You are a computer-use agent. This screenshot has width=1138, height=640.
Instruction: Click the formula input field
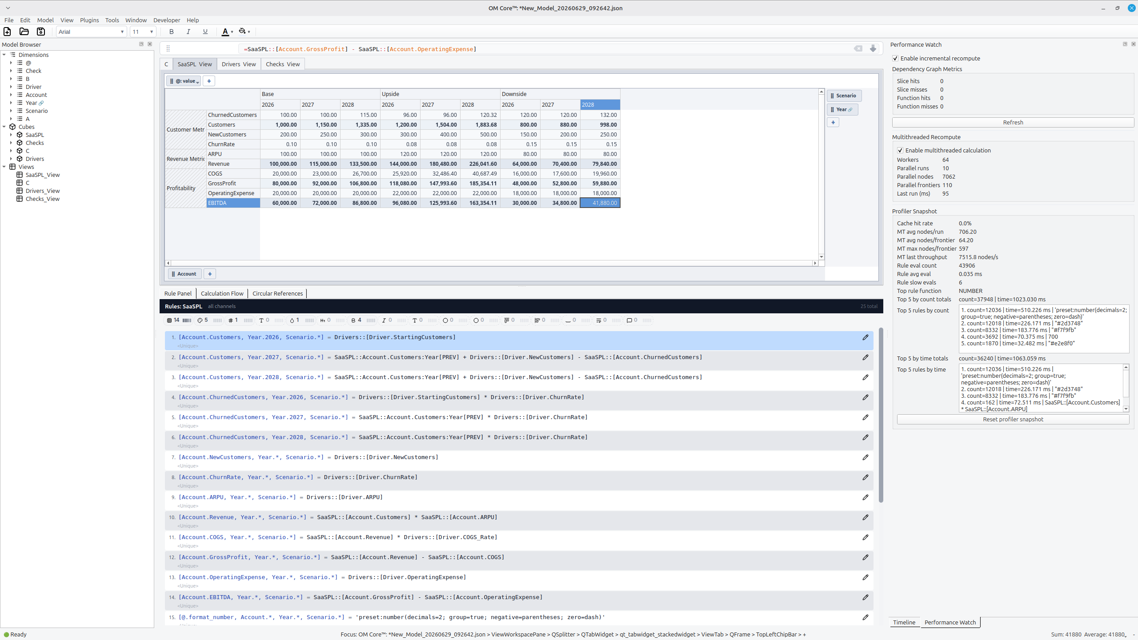click(546, 49)
